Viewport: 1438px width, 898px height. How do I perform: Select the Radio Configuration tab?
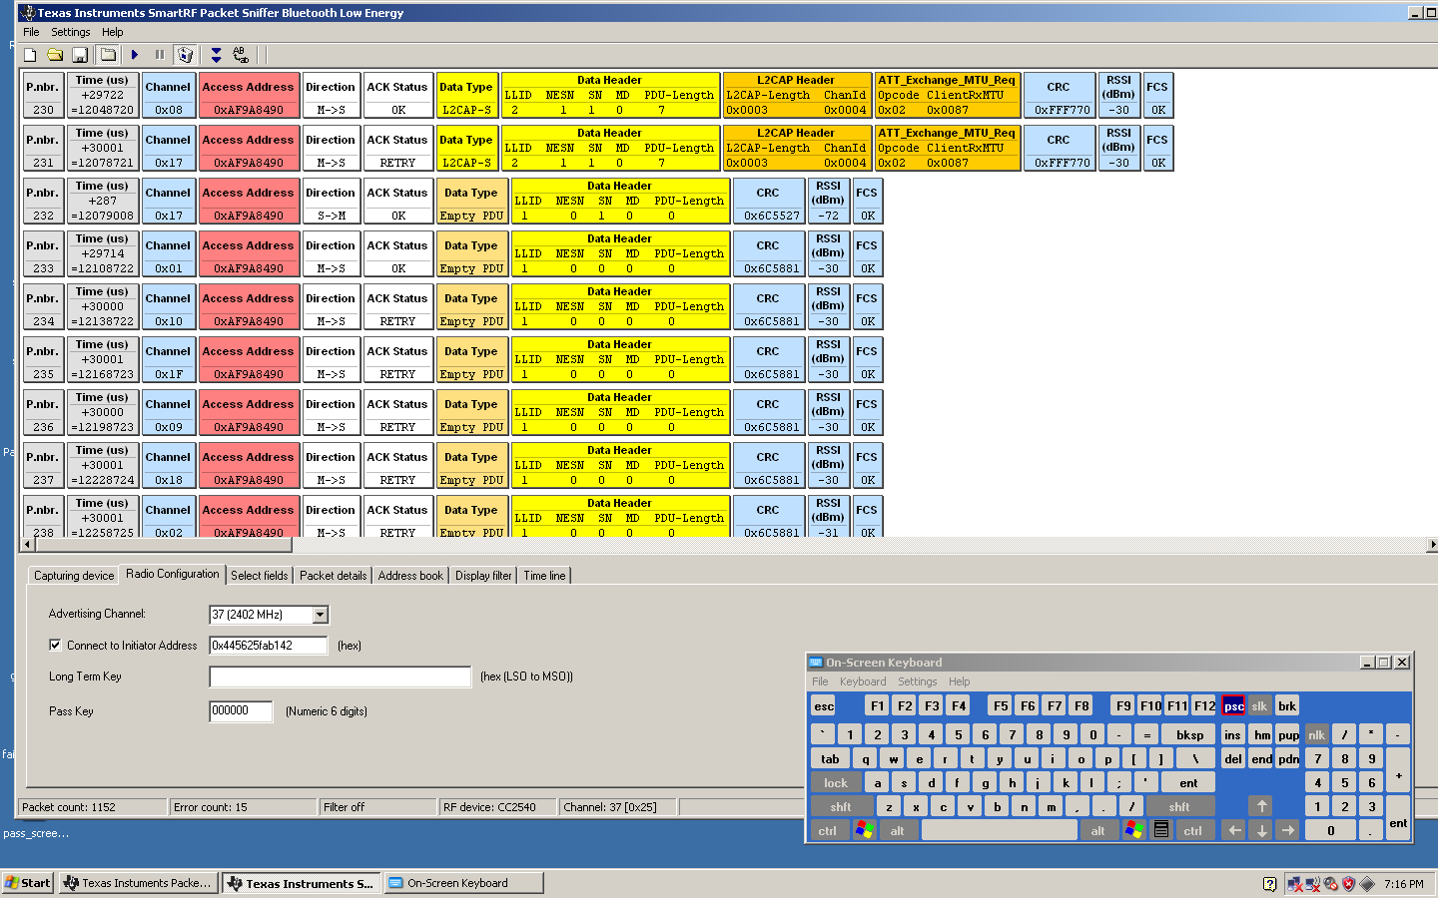pyautogui.click(x=172, y=574)
